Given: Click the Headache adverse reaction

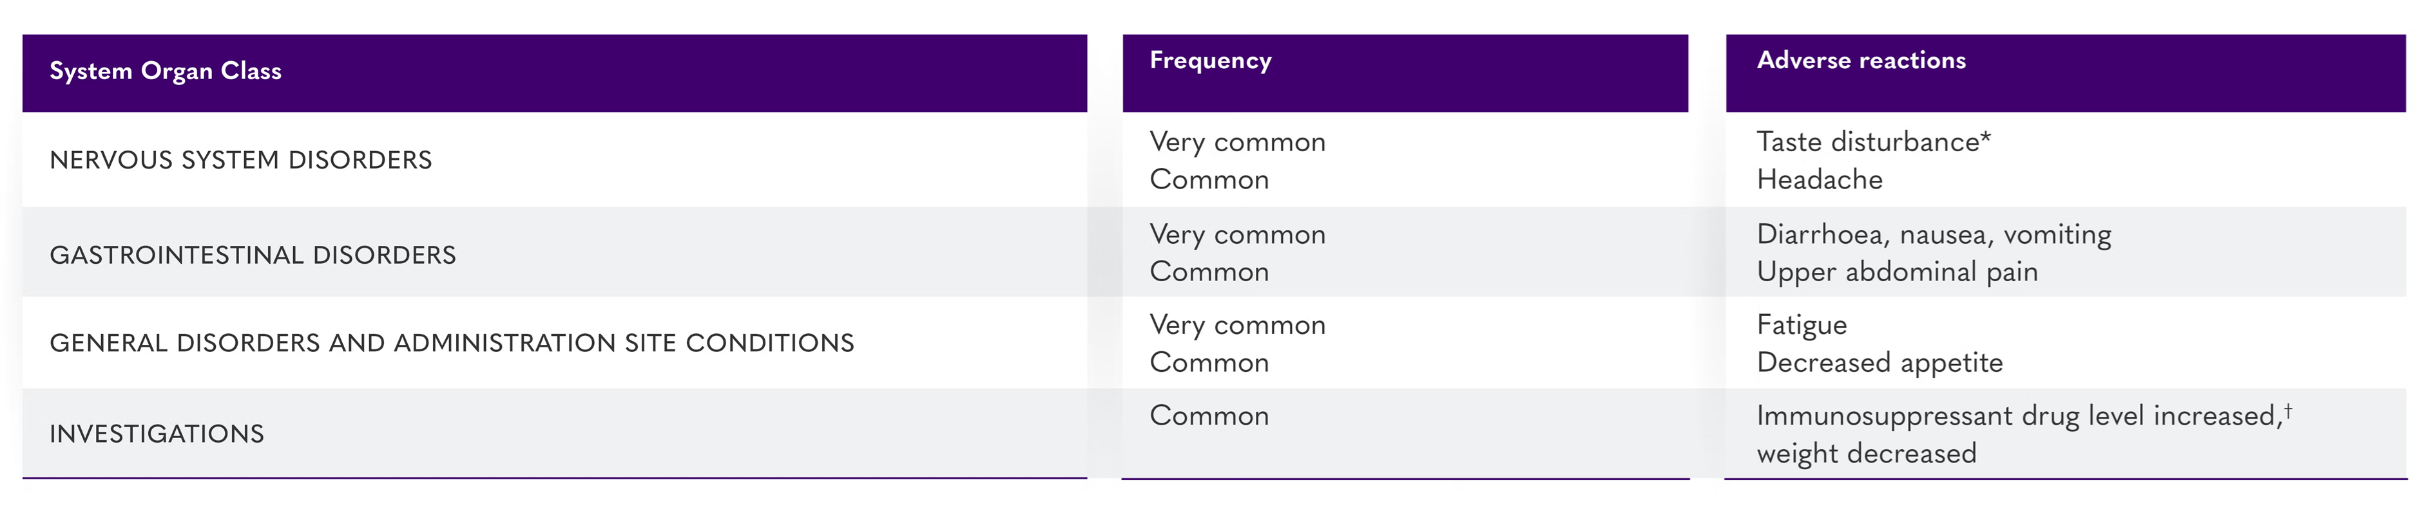Looking at the screenshot, I should (x=1819, y=180).
